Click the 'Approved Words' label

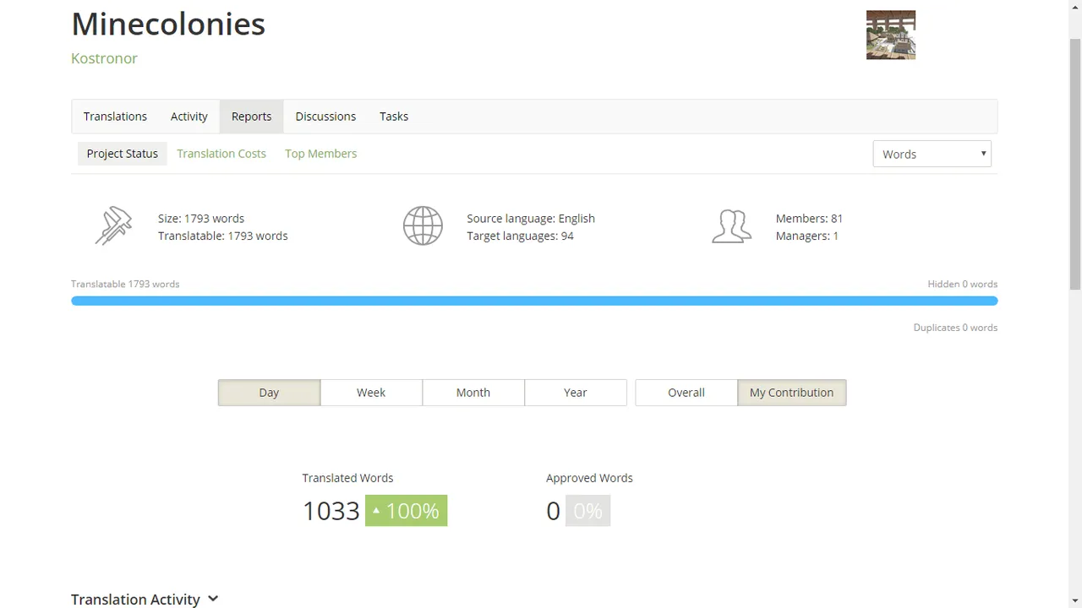pyautogui.click(x=589, y=478)
